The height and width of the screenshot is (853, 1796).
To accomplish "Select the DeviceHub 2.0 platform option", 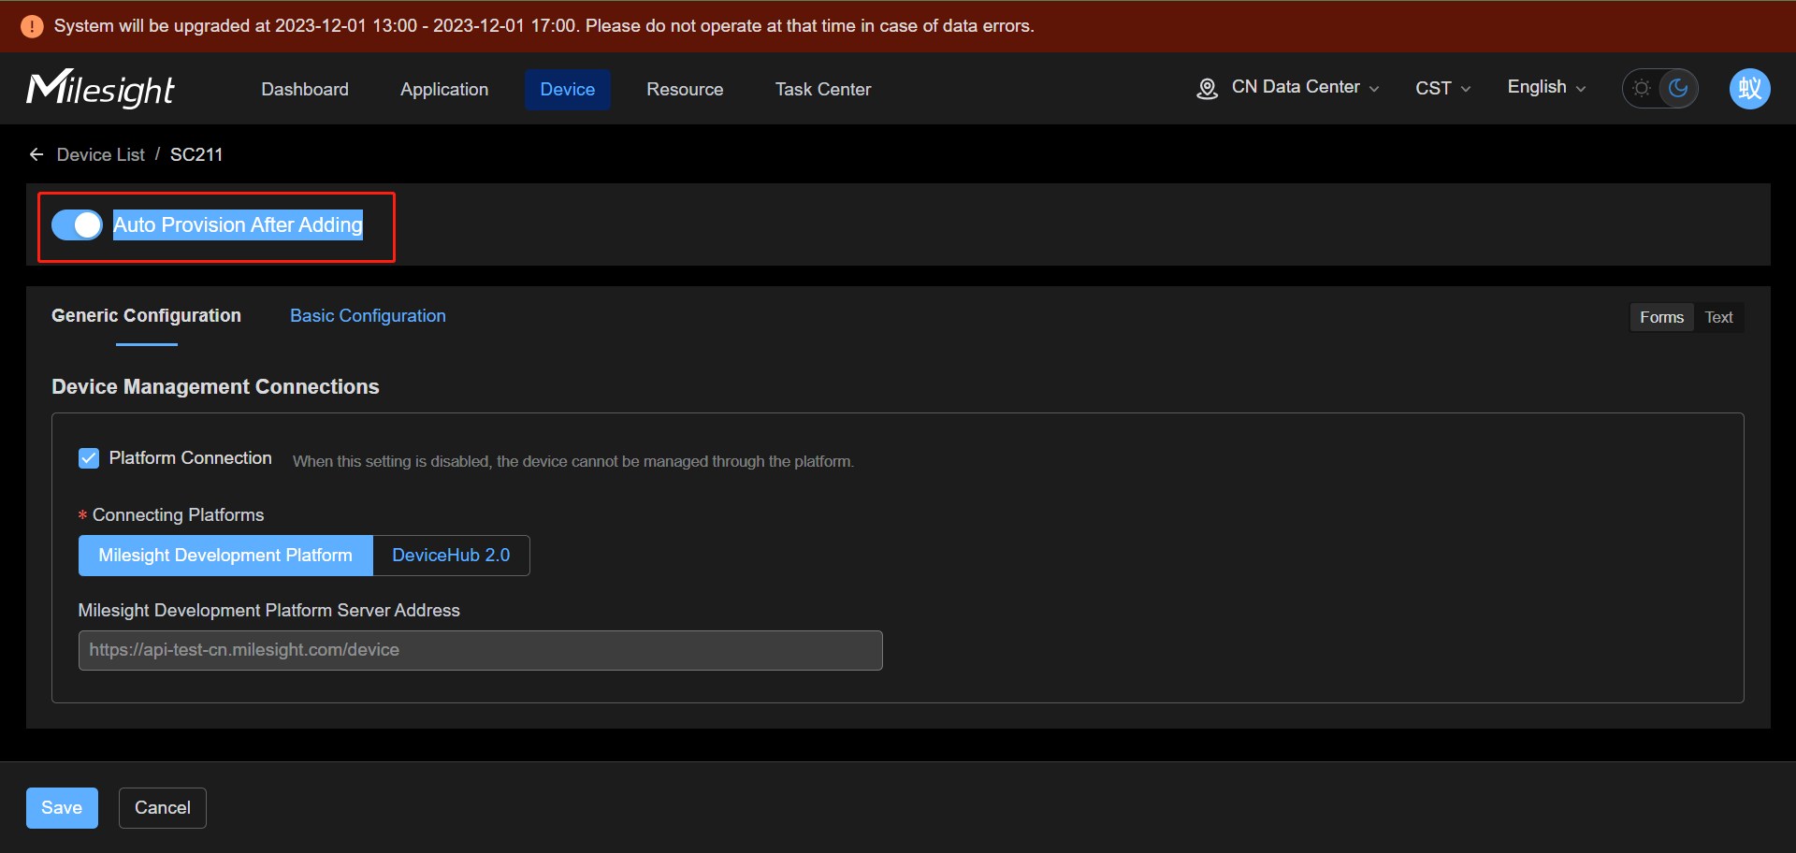I will tap(451, 556).
